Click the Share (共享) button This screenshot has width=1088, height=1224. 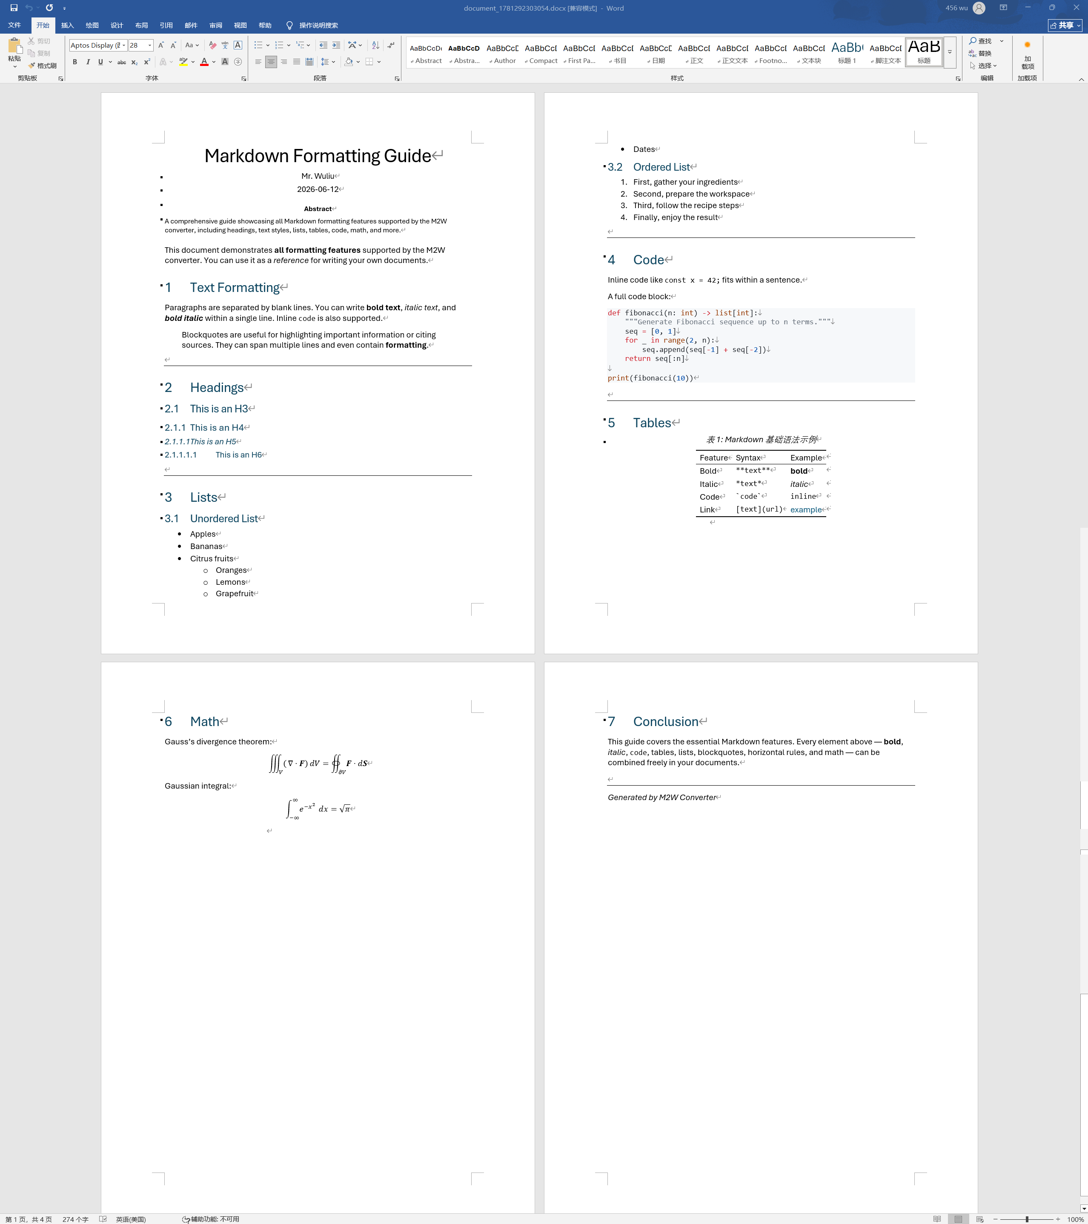pos(1065,25)
